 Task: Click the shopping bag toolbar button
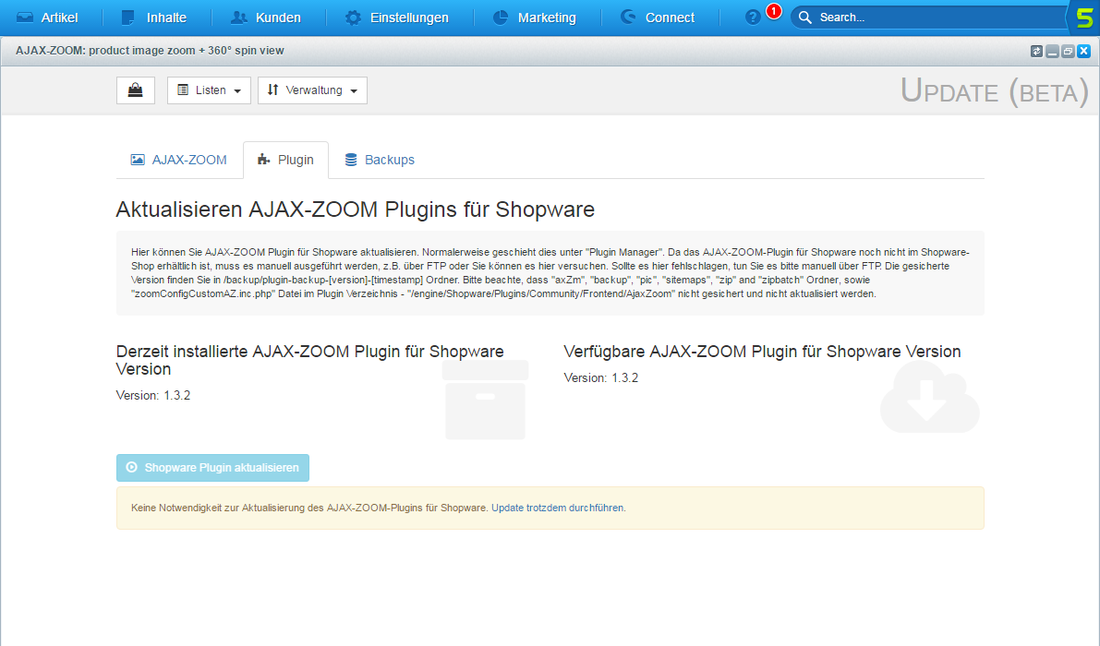(136, 90)
